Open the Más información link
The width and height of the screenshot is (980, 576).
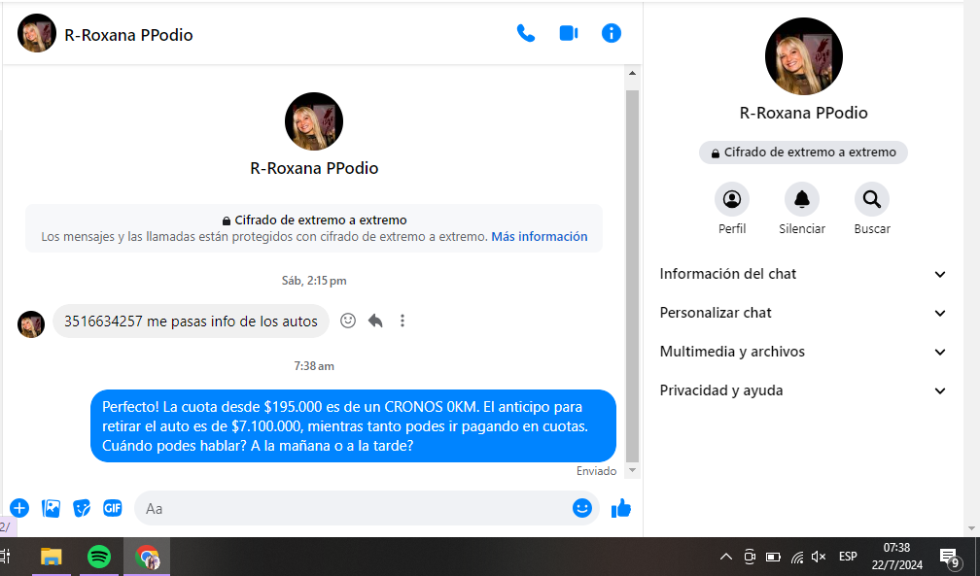click(539, 237)
